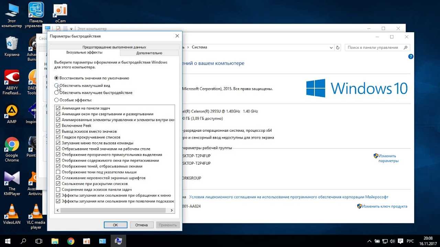Open the network icon in system tray
This screenshot has height=247, width=440.
tap(385, 241)
